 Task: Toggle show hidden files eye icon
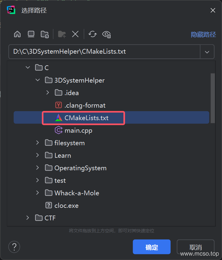(x=107, y=34)
